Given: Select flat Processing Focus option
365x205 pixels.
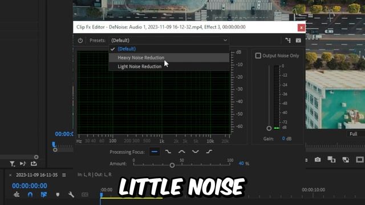Looking at the screenshot, I should coord(155,152).
